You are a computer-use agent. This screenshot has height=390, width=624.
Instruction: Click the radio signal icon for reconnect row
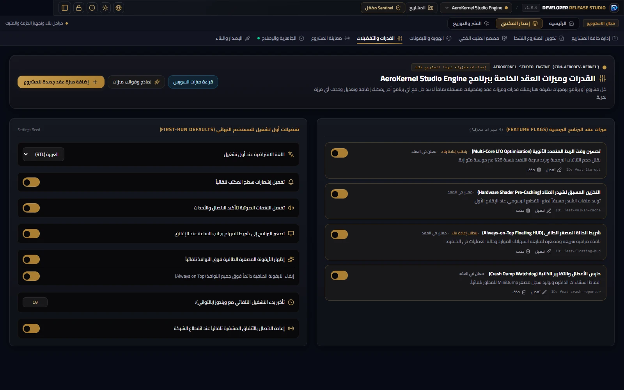(291, 328)
